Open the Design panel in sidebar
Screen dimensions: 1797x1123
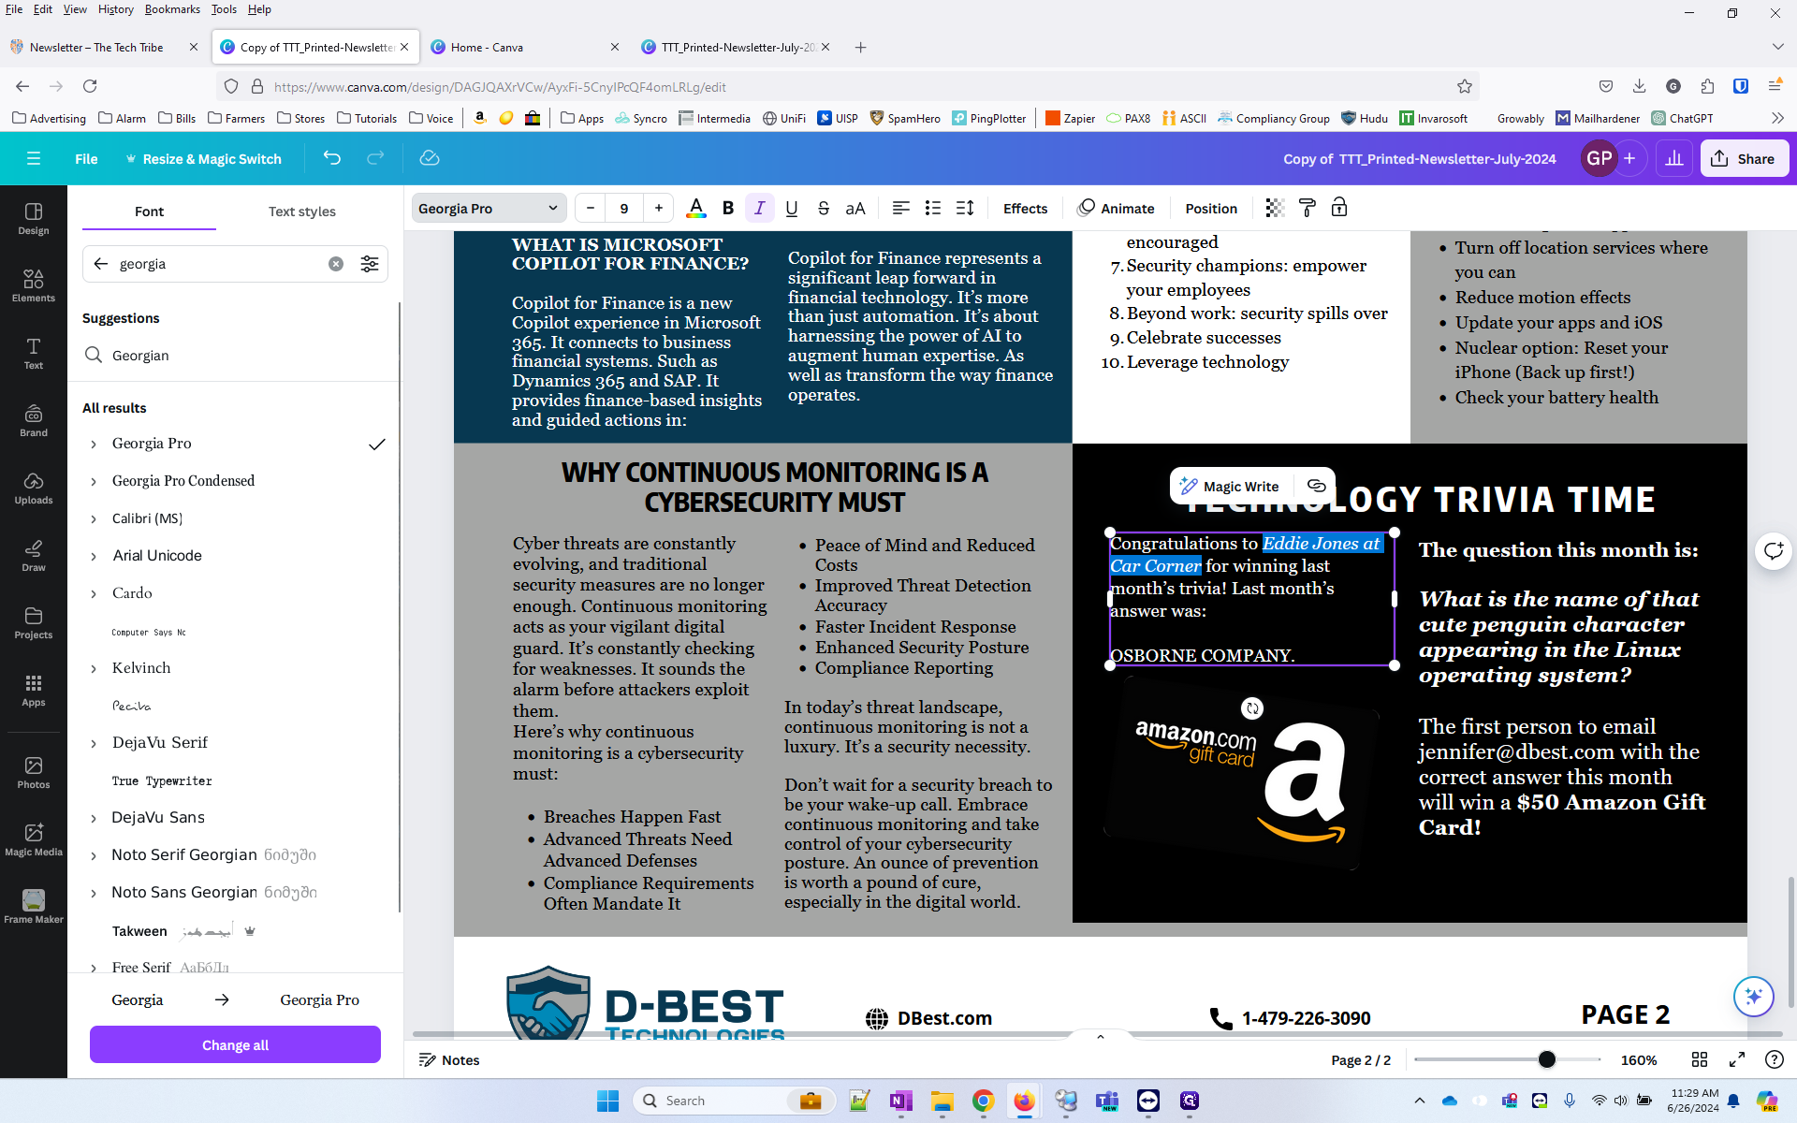click(x=34, y=219)
